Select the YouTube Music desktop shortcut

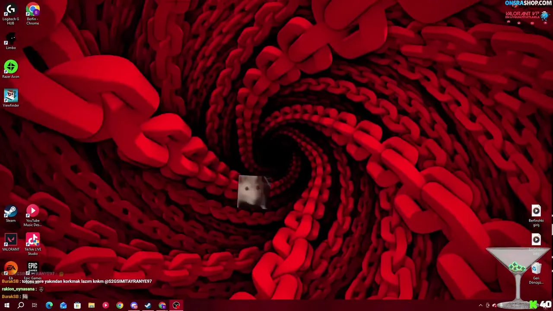[33, 216]
